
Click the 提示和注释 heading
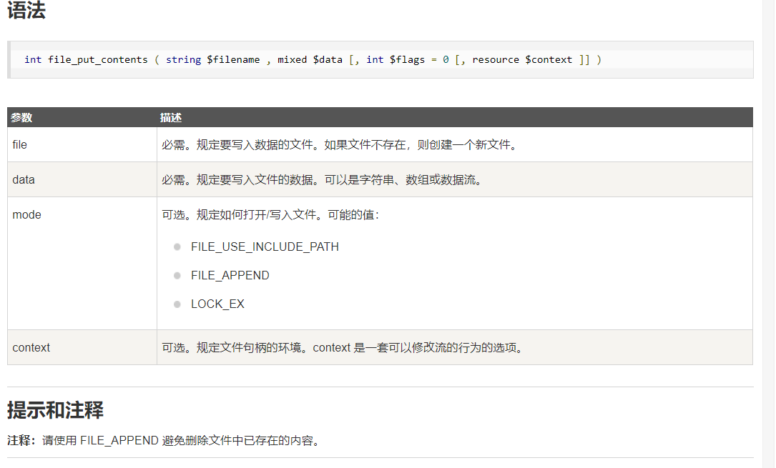56,410
